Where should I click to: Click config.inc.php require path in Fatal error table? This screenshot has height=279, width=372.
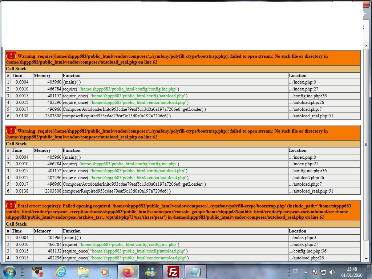(127, 244)
